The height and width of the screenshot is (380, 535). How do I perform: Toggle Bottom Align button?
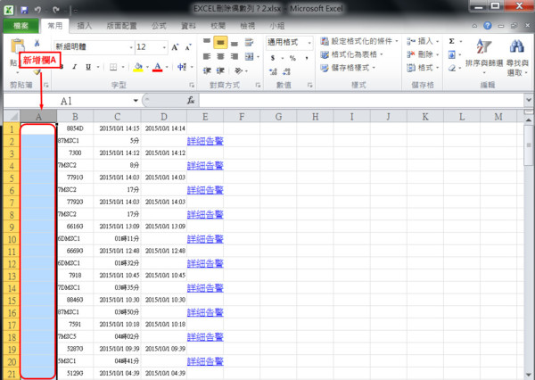(x=235, y=43)
